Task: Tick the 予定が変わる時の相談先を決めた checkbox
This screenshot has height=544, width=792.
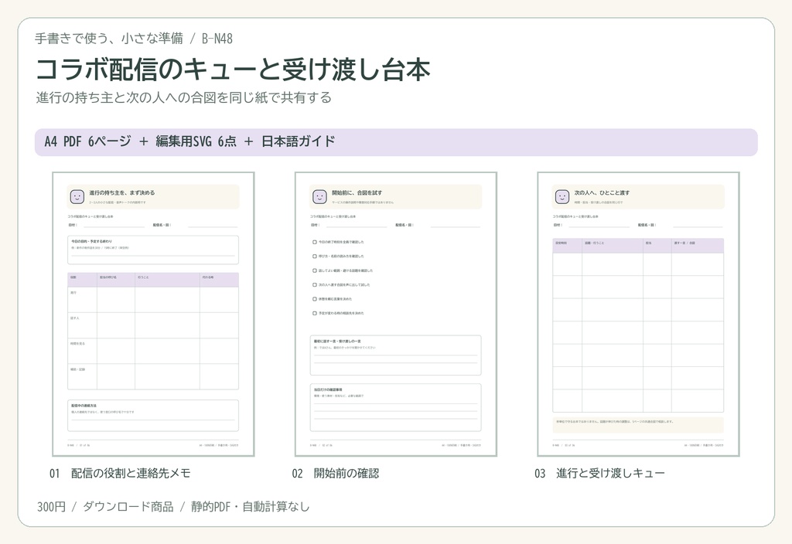Action: [315, 314]
